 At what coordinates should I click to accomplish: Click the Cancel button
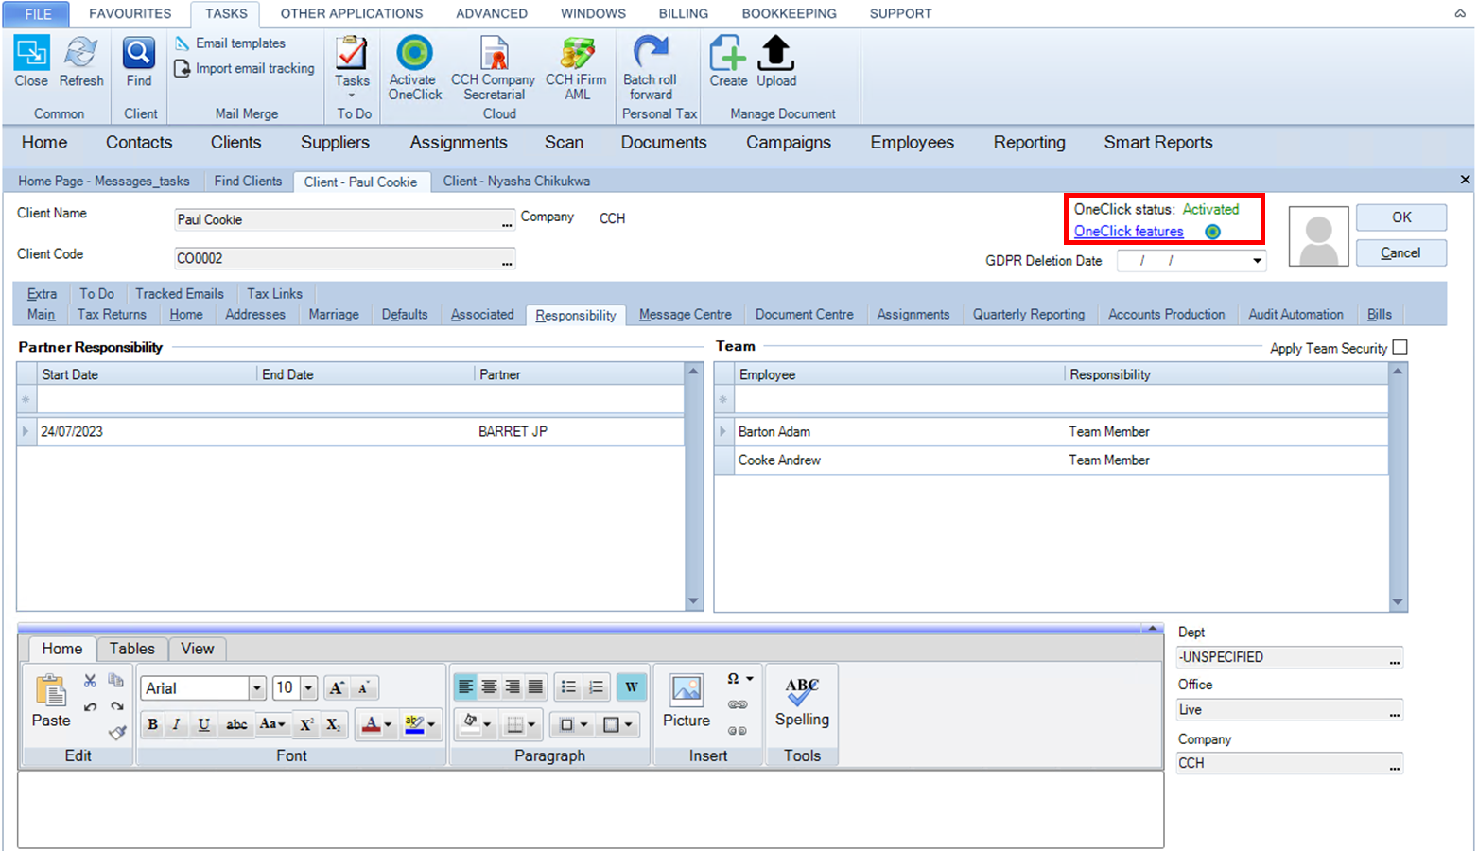coord(1401,253)
